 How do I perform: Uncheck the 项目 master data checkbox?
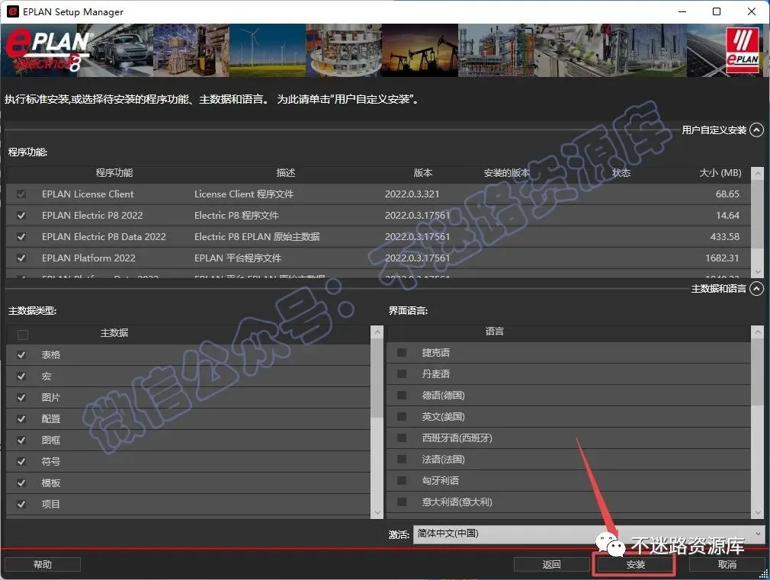pos(21,504)
